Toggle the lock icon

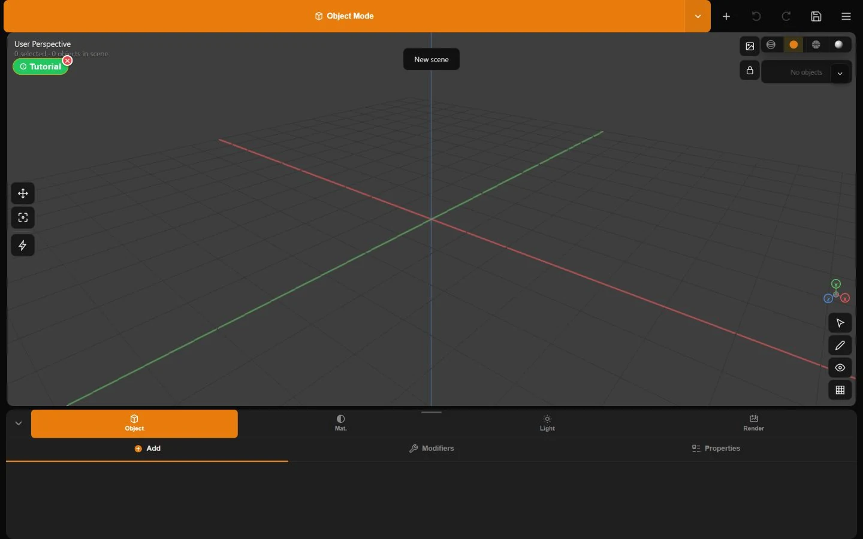click(x=750, y=71)
